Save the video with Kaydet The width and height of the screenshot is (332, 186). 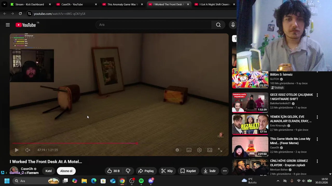188,171
